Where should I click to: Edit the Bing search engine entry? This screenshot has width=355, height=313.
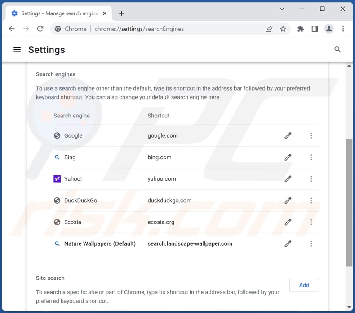click(288, 157)
